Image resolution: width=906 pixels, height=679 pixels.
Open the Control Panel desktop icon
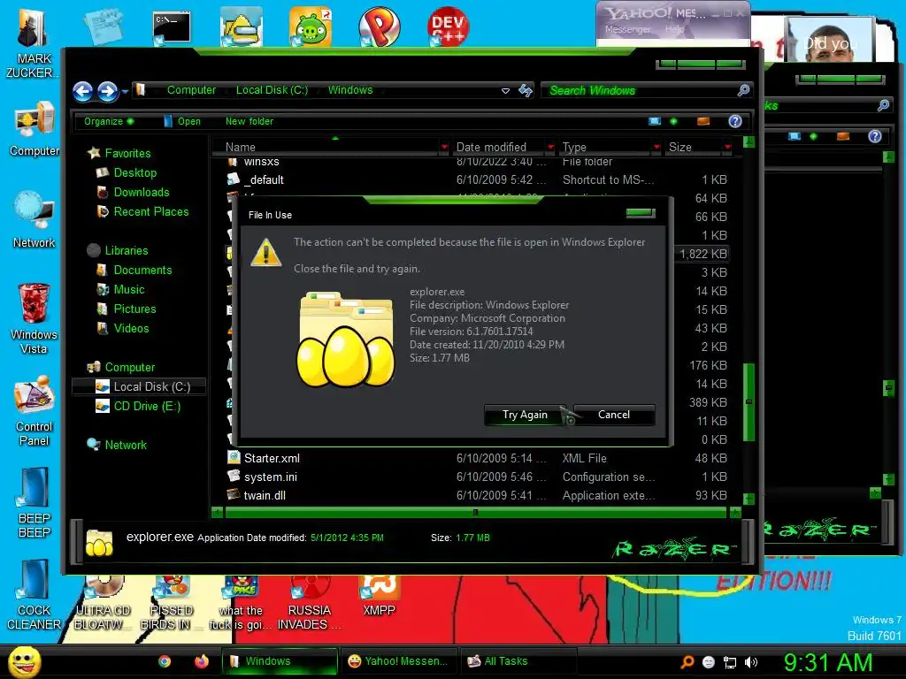34,411
